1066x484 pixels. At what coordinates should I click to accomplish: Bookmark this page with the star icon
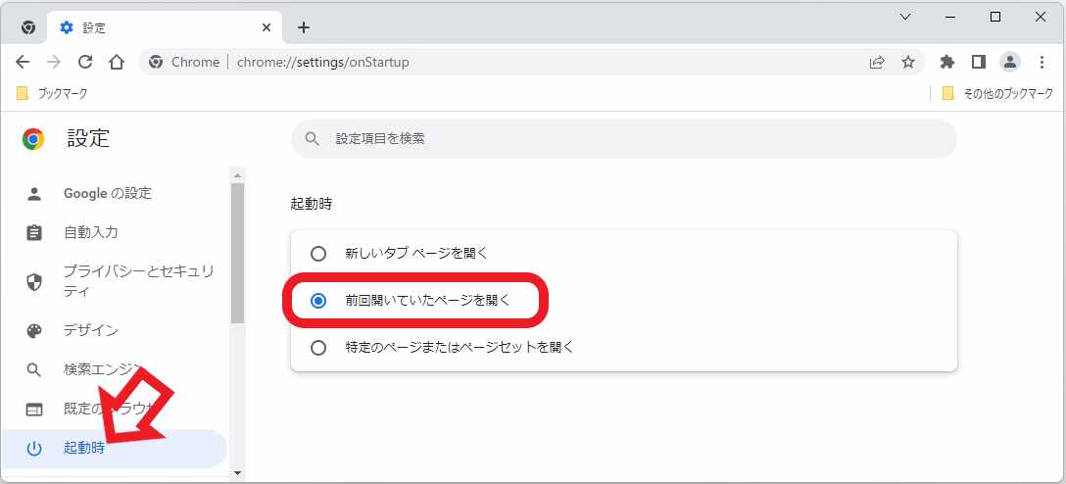[908, 62]
